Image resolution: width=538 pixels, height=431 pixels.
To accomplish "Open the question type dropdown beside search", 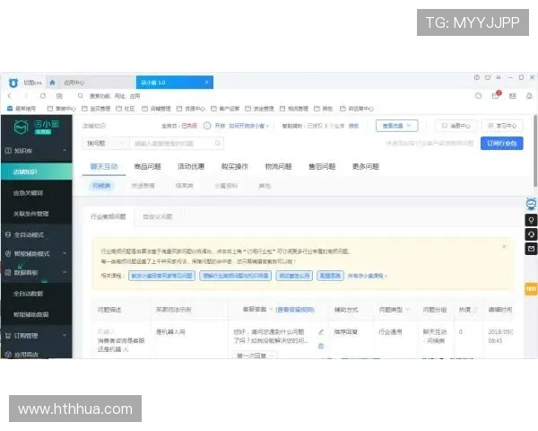I will (106, 144).
